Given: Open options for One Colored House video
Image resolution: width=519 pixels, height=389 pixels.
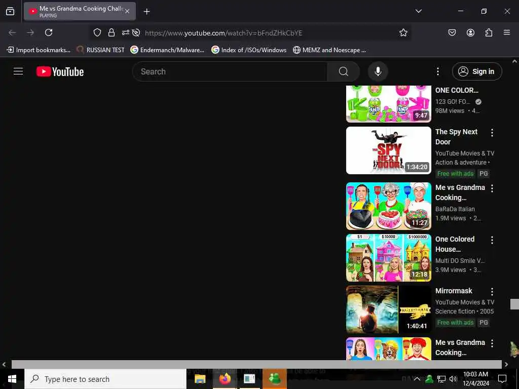Looking at the screenshot, I should [492, 240].
